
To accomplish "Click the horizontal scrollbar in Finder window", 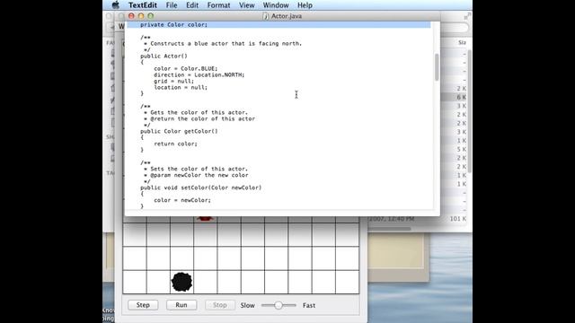I will (389, 229).
